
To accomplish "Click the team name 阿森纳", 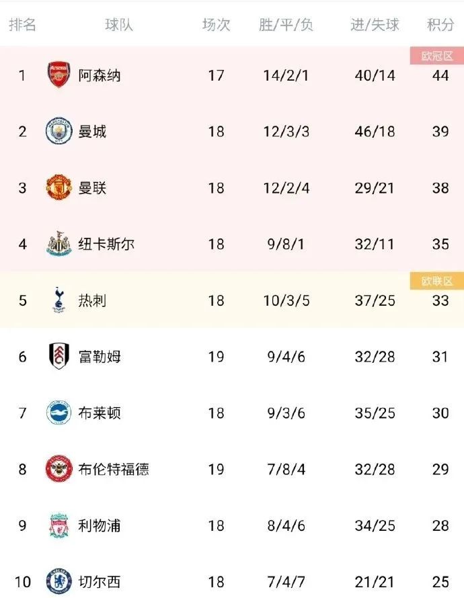I will tap(100, 75).
